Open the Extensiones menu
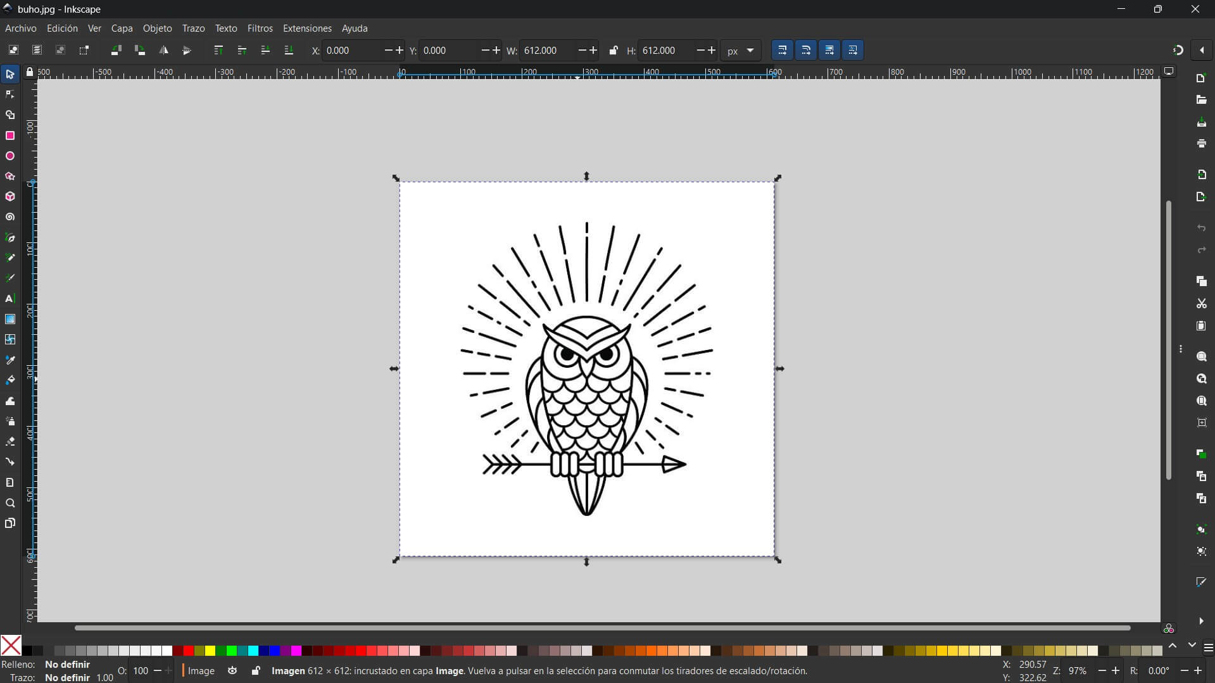This screenshot has height=683, width=1215. 307,28
